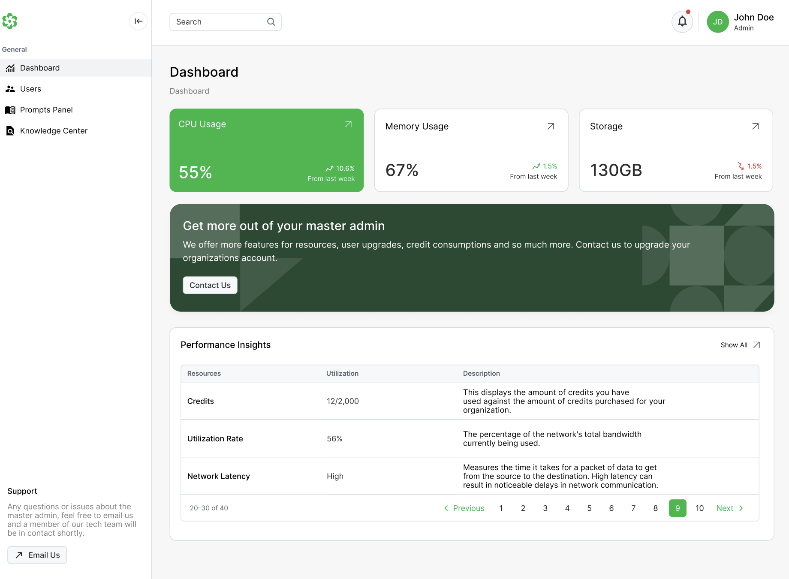Select page 5 in pagination
789x579 pixels.
click(x=589, y=508)
